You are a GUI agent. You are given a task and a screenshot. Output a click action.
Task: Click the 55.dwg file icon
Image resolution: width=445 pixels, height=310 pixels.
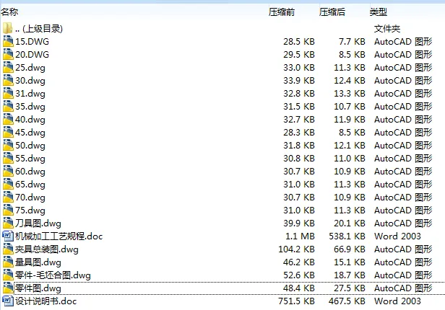coord(8,159)
